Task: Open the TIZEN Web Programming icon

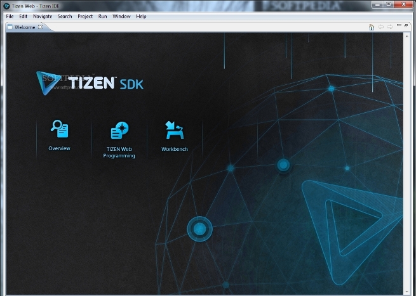Action: [x=119, y=130]
